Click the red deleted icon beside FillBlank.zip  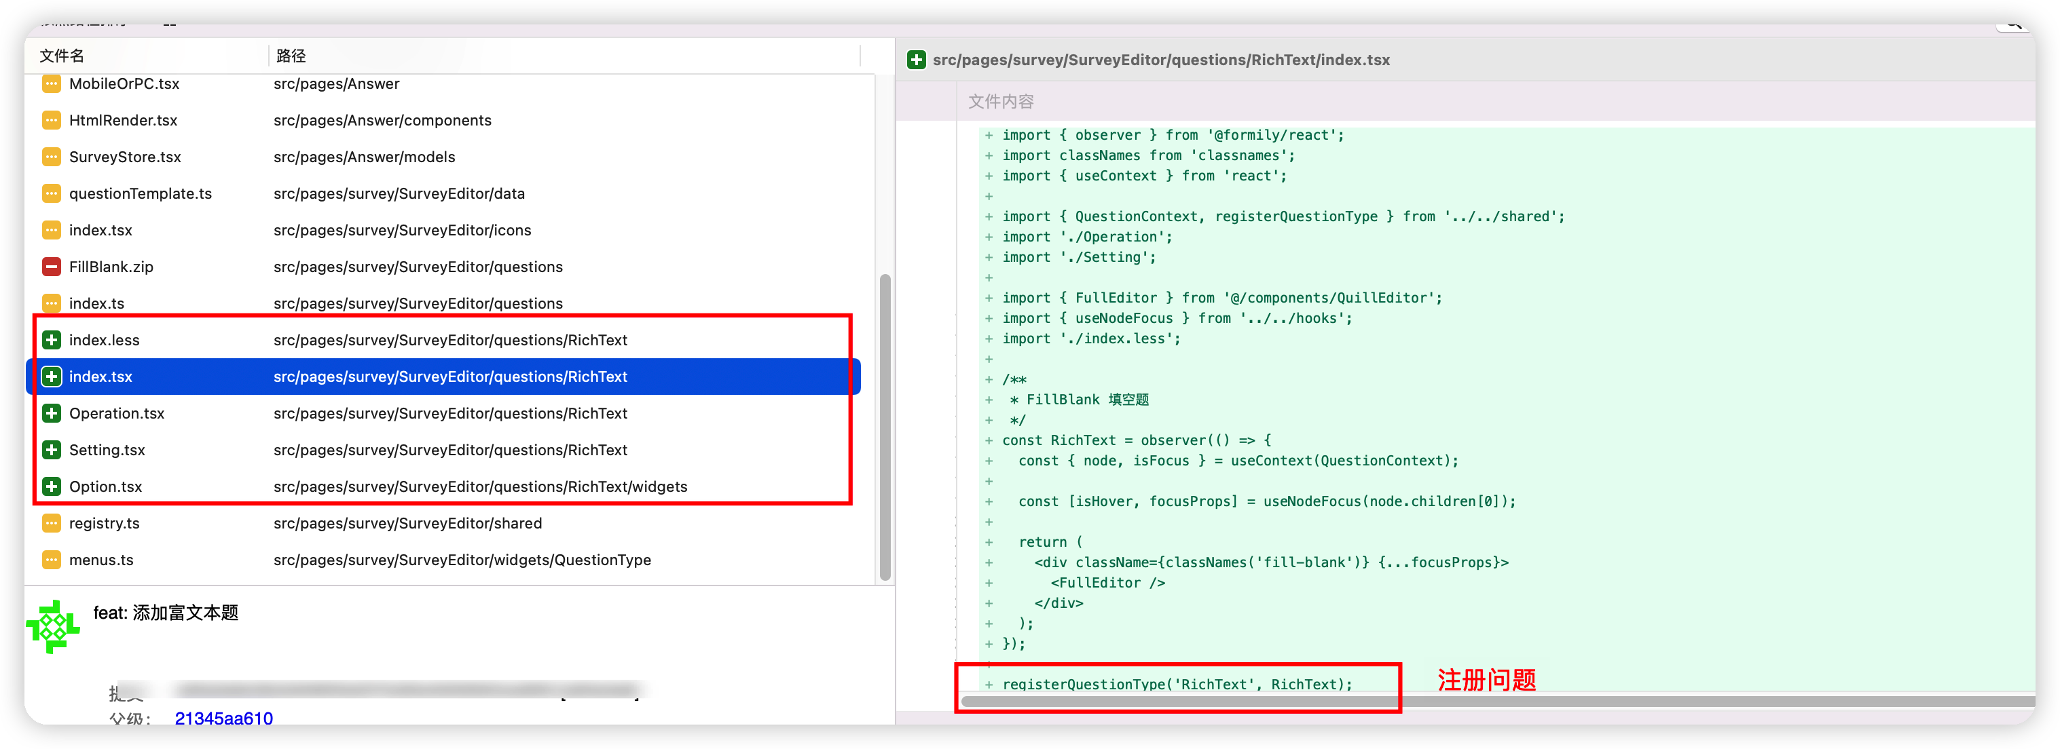click(51, 267)
